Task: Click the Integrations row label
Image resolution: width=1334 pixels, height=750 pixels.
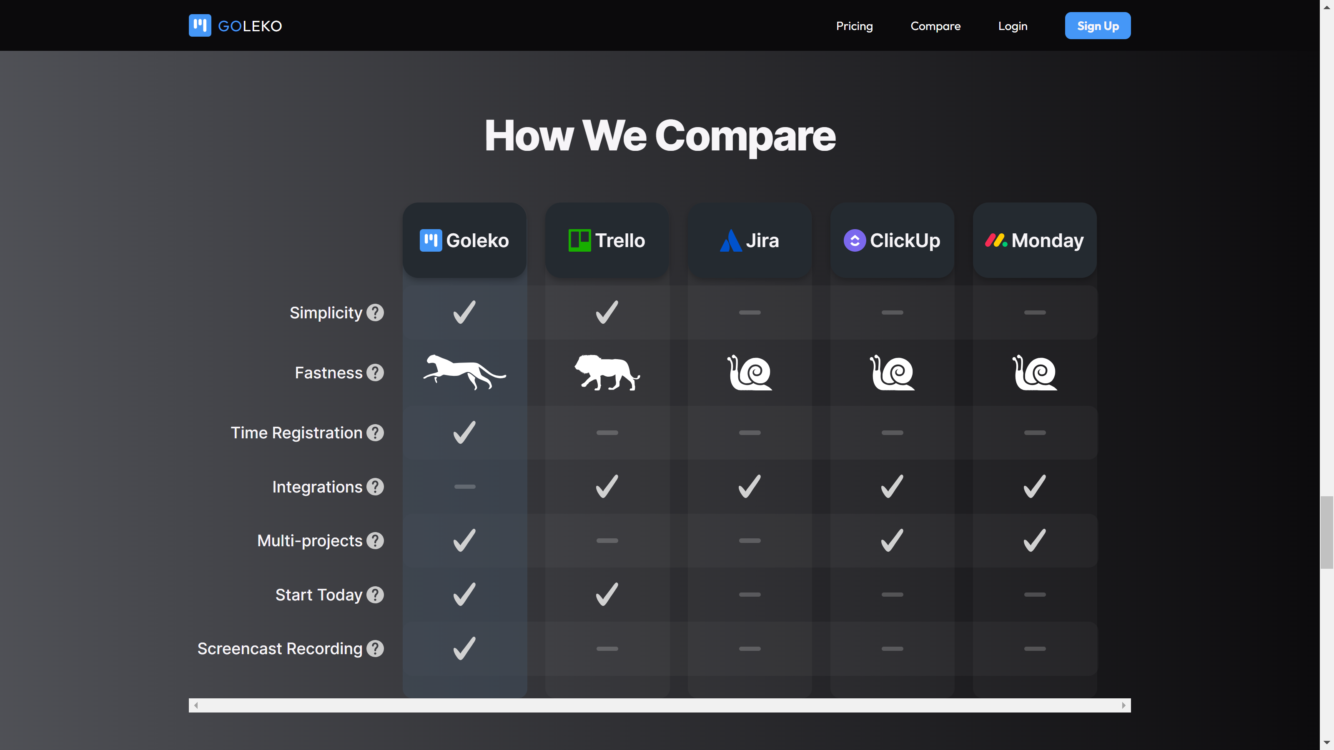Action: click(x=317, y=487)
